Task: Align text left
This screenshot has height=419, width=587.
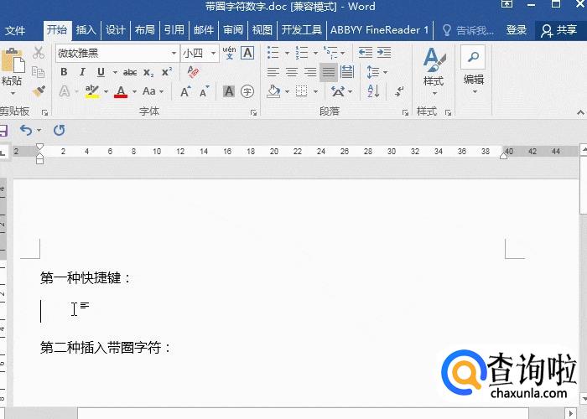Action: [x=273, y=72]
